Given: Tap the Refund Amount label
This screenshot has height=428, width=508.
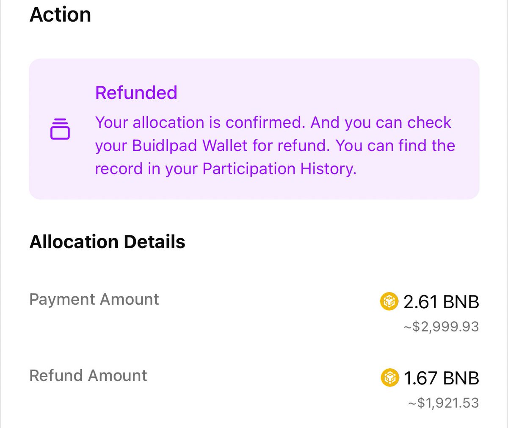Looking at the screenshot, I should coord(88,376).
